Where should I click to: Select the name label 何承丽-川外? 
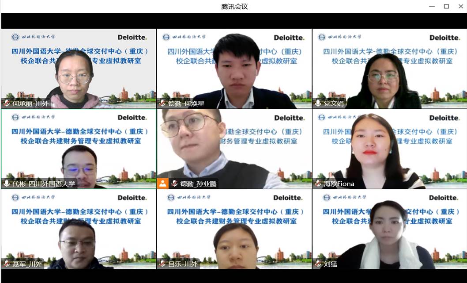click(30, 103)
